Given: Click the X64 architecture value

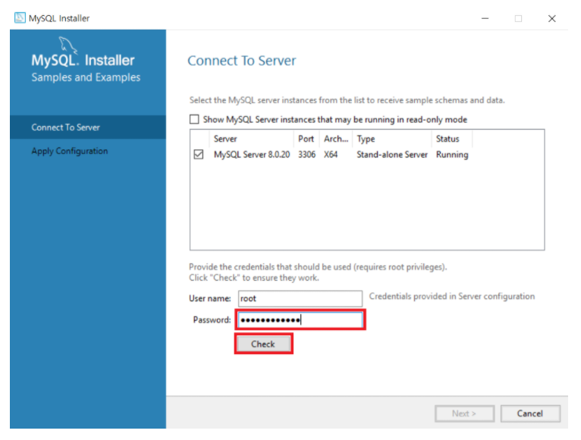Looking at the screenshot, I should click(331, 155).
